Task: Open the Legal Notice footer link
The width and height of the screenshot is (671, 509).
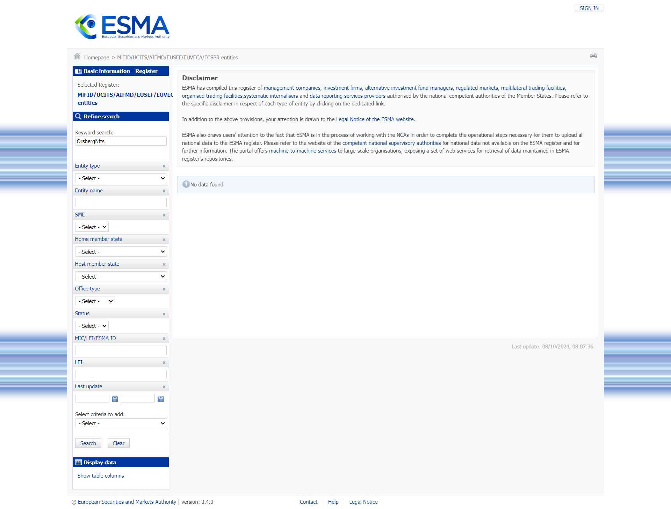Action: [x=363, y=502]
